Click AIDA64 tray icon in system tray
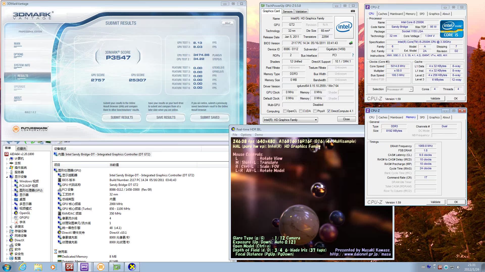Image resolution: width=485 pixels, height=272 pixels. tap(440, 267)
